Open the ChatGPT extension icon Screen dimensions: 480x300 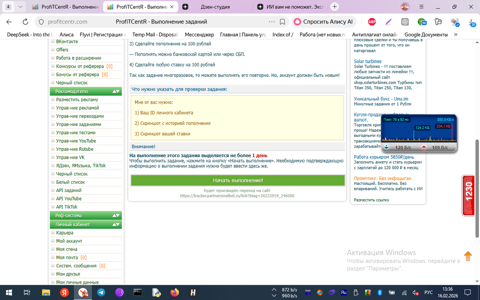[x=405, y=22]
